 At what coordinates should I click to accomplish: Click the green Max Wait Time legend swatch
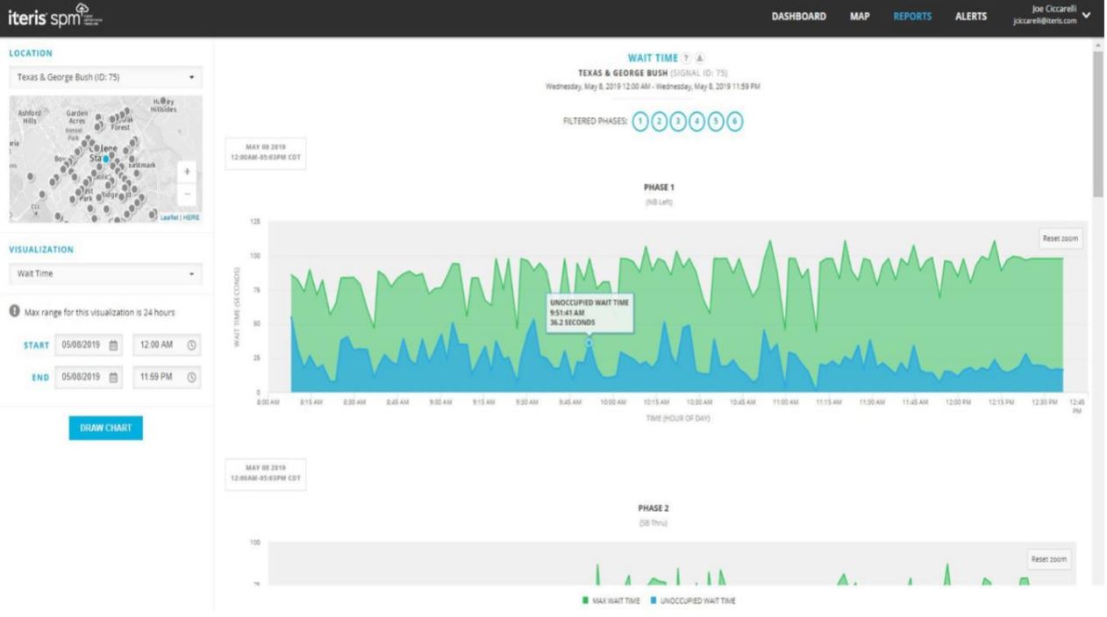tap(585, 600)
